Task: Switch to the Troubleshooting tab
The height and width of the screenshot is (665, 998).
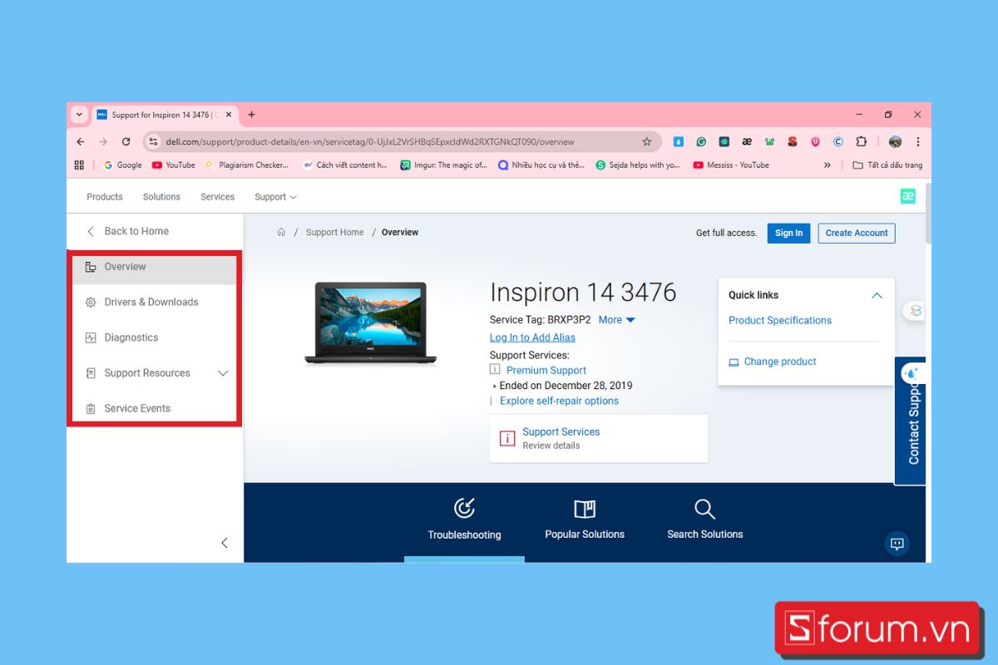Action: pos(464,520)
